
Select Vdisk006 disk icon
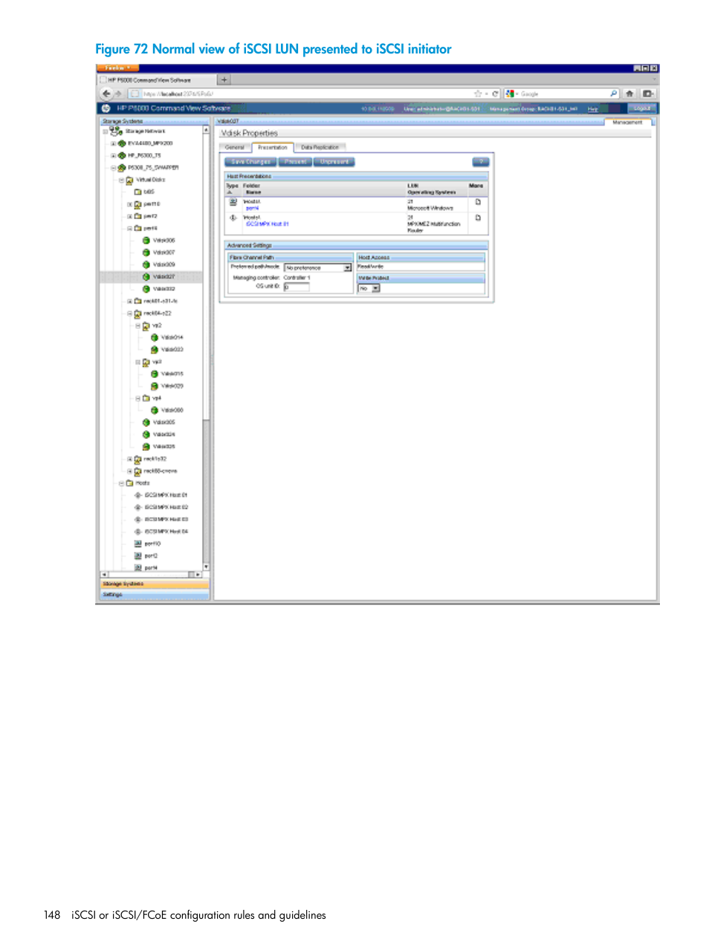(x=146, y=241)
